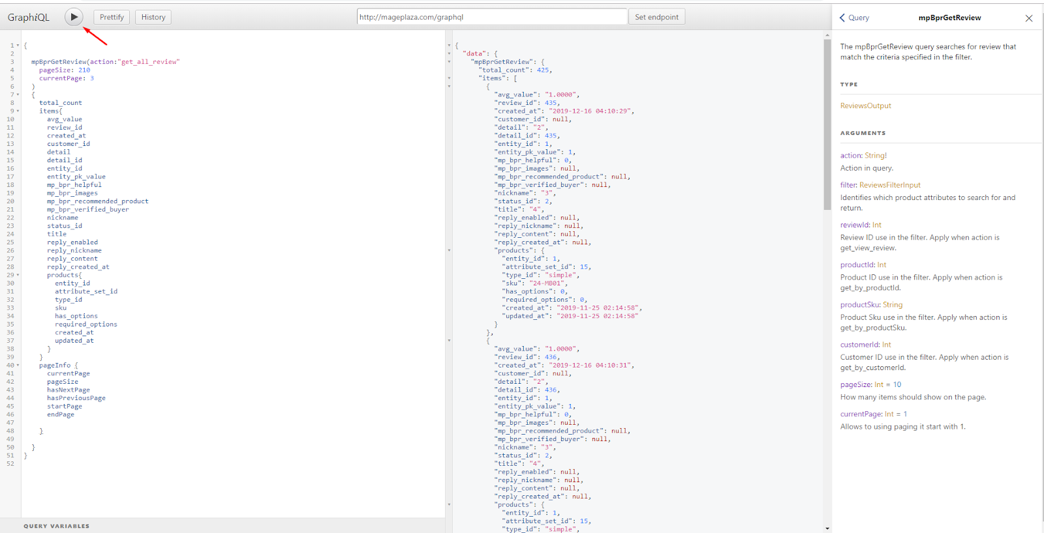Open the ReviewsOutput type link
The width and height of the screenshot is (1044, 533).
point(865,106)
